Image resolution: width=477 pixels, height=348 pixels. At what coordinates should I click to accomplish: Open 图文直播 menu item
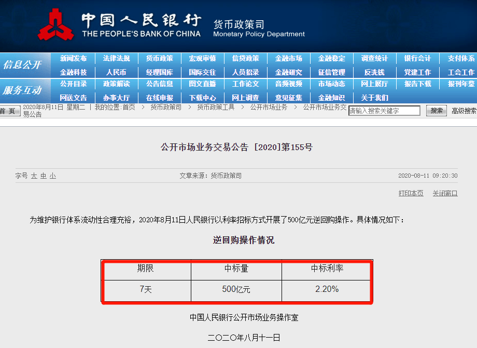tap(202, 84)
